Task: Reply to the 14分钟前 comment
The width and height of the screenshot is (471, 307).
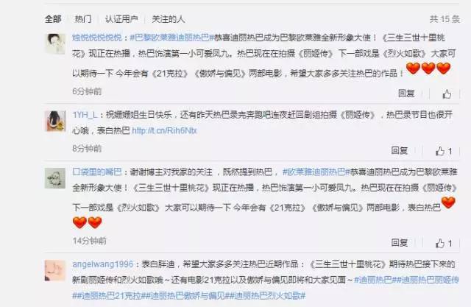Action: (400, 242)
